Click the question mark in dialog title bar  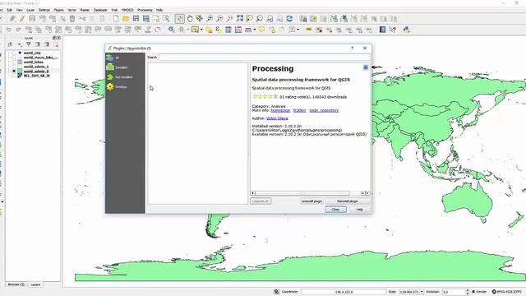[x=353, y=49]
